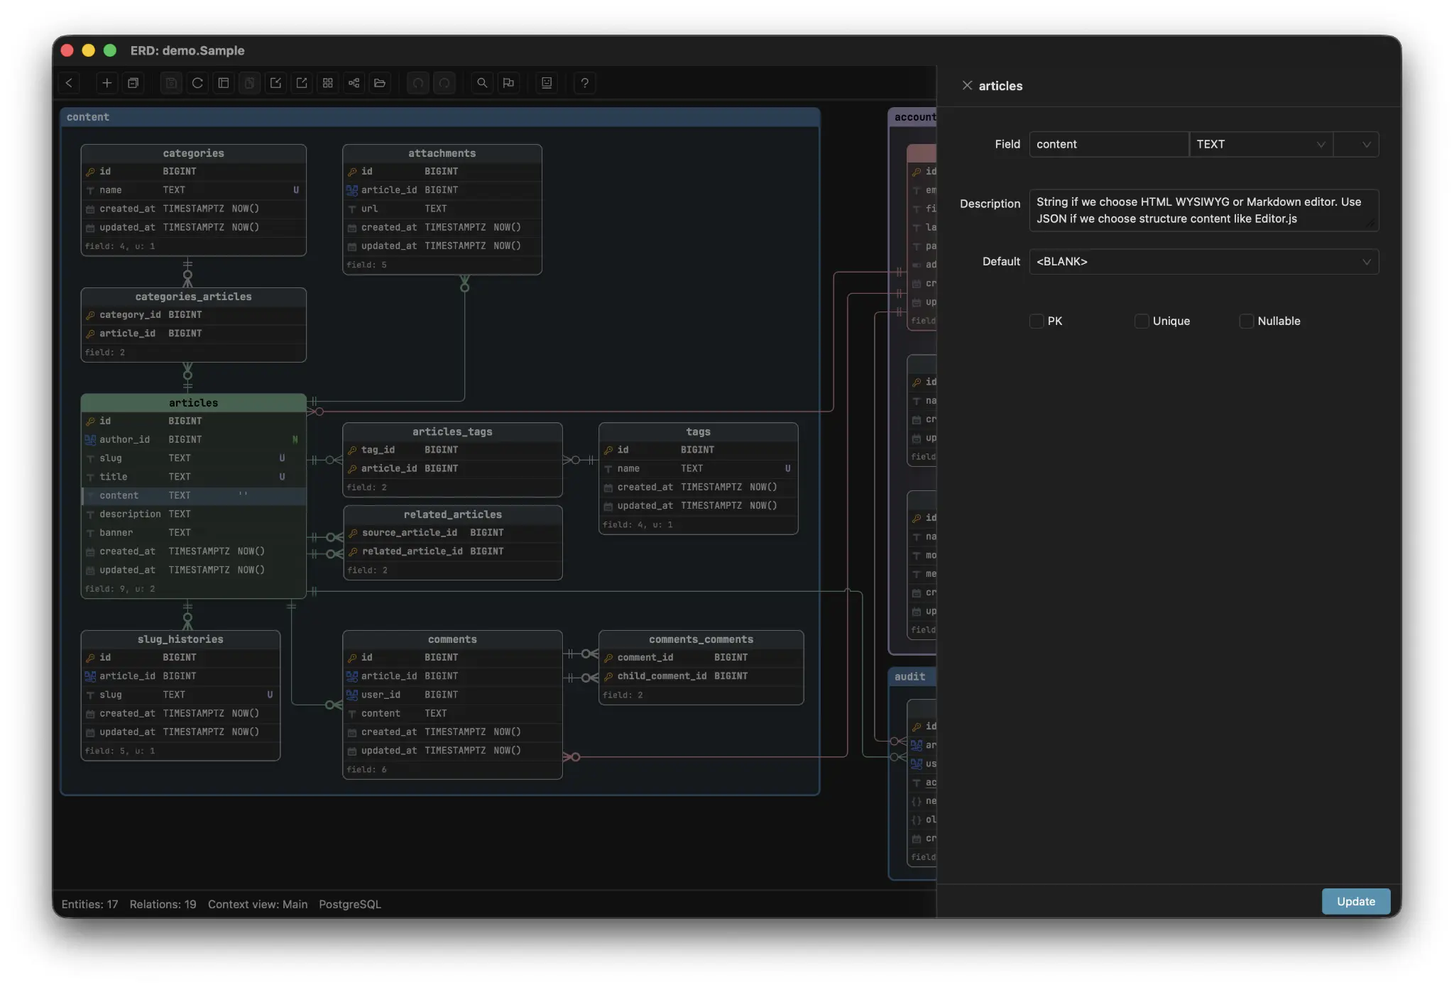The height and width of the screenshot is (987, 1454).
Task: Select the slug_histories table header
Action: point(181,639)
